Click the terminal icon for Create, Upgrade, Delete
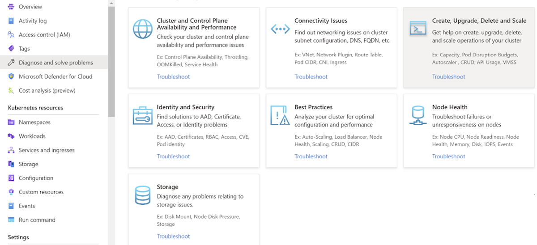537x245 pixels. [x=418, y=29]
